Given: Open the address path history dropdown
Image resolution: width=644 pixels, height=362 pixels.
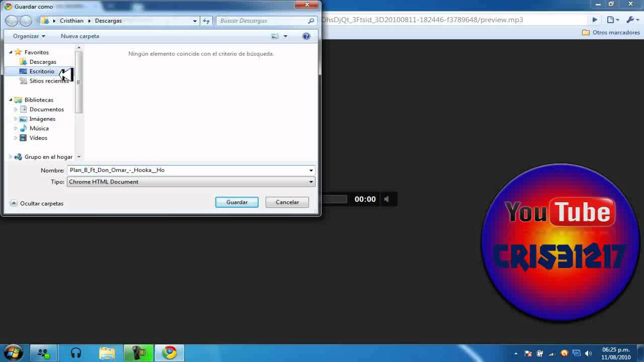Looking at the screenshot, I should point(195,21).
